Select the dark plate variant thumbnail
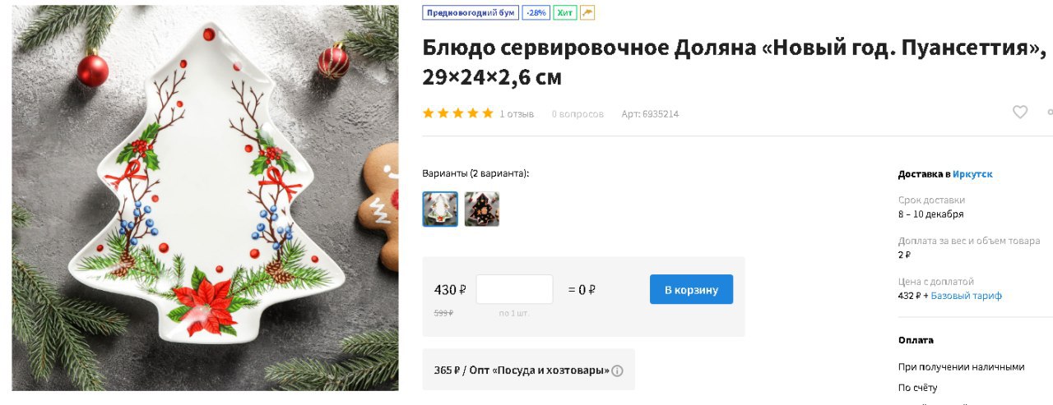The height and width of the screenshot is (405, 1053). (482, 209)
